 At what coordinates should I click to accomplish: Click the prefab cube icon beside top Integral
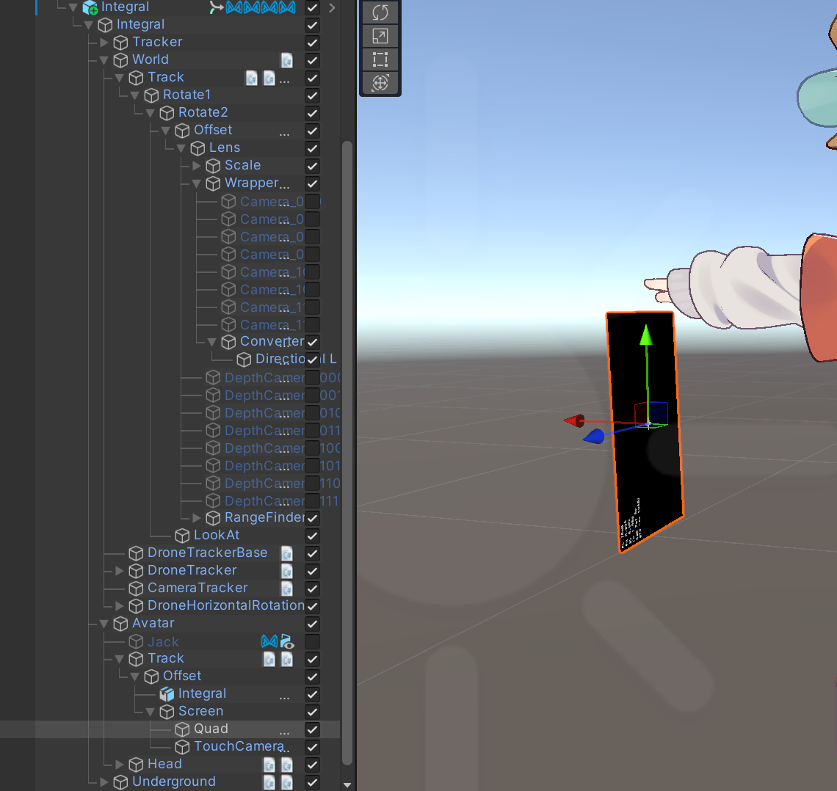coord(90,7)
